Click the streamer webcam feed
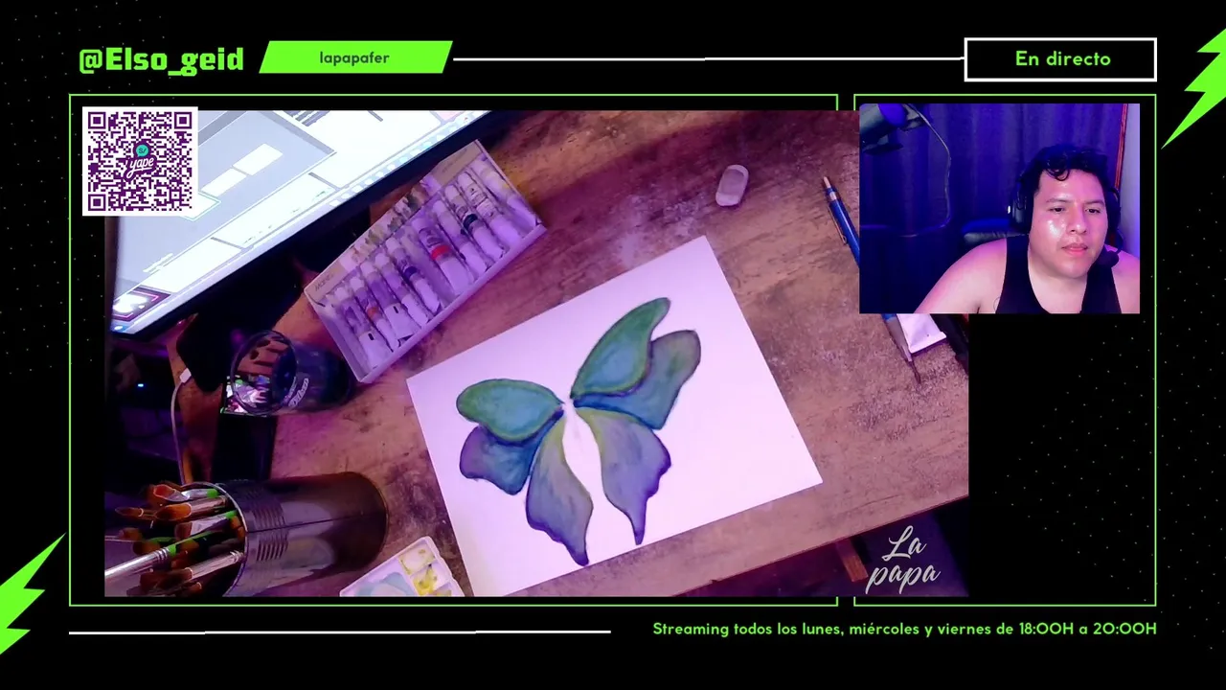The width and height of the screenshot is (1226, 690). (x=999, y=209)
